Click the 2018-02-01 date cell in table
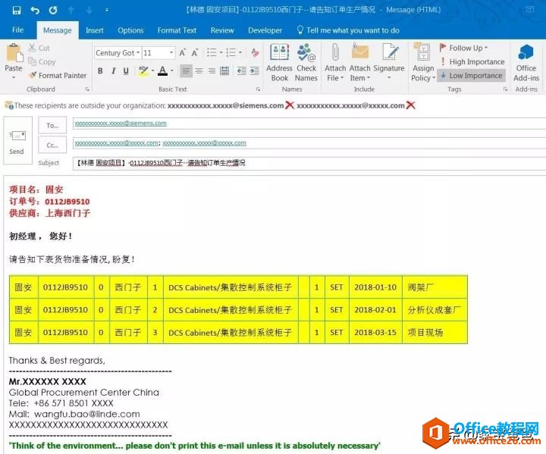The image size is (546, 454). point(375,310)
